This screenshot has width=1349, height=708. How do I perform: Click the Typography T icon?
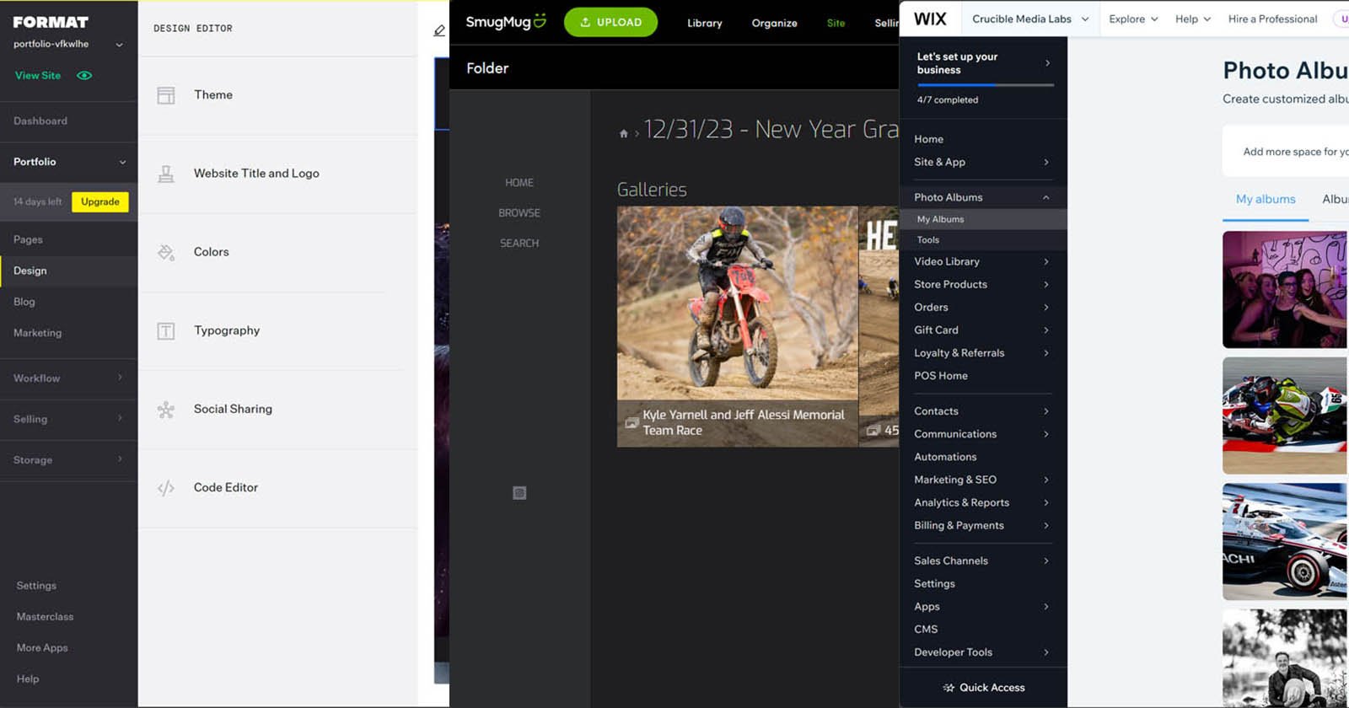coord(166,331)
